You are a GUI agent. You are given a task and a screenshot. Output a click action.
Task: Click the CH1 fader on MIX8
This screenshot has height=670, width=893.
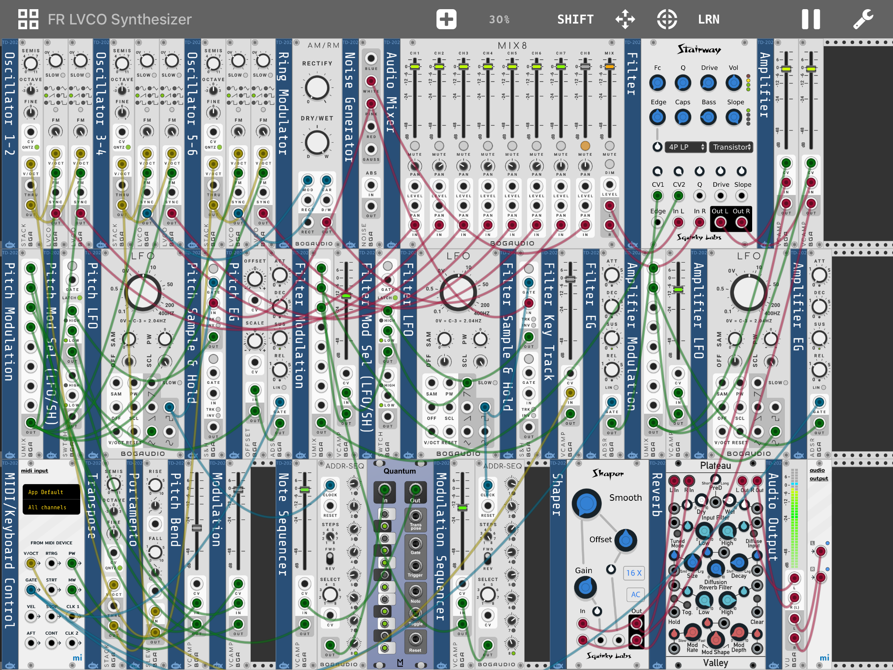point(415,67)
